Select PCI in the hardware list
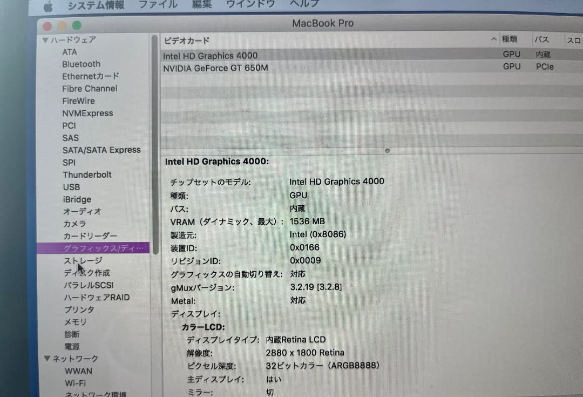583x397 pixels. click(x=69, y=125)
